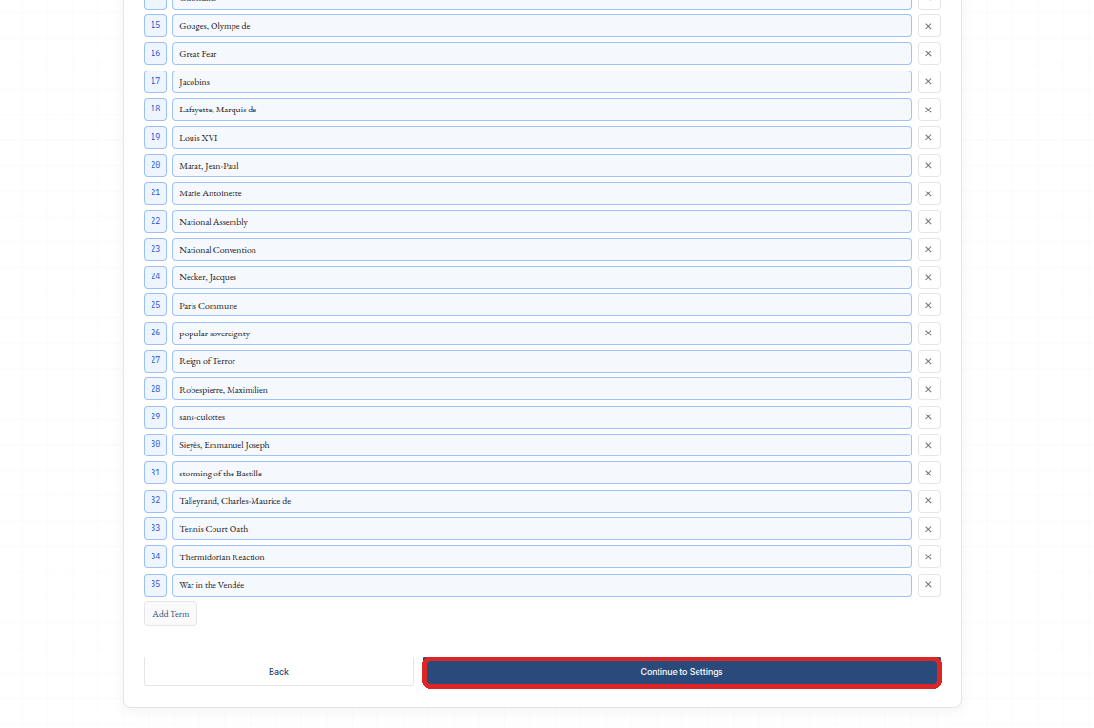The image size is (1094, 728).
Task: Remove the Marie Antoinette term
Action: tap(928, 193)
